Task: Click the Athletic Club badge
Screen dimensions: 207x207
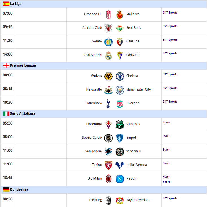Action: coord(108,28)
